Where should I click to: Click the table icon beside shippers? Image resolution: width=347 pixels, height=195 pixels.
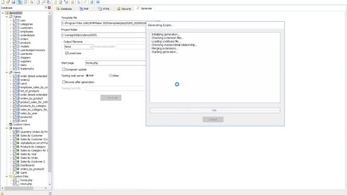pos(18,57)
